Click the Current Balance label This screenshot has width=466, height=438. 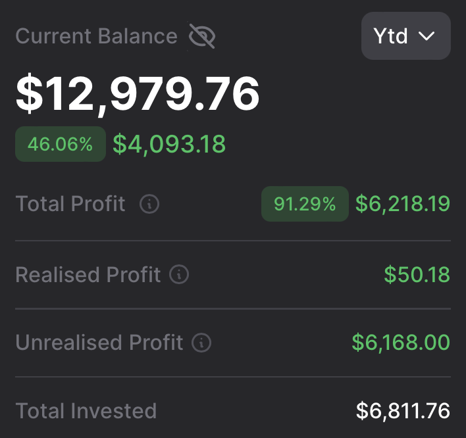[96, 36]
